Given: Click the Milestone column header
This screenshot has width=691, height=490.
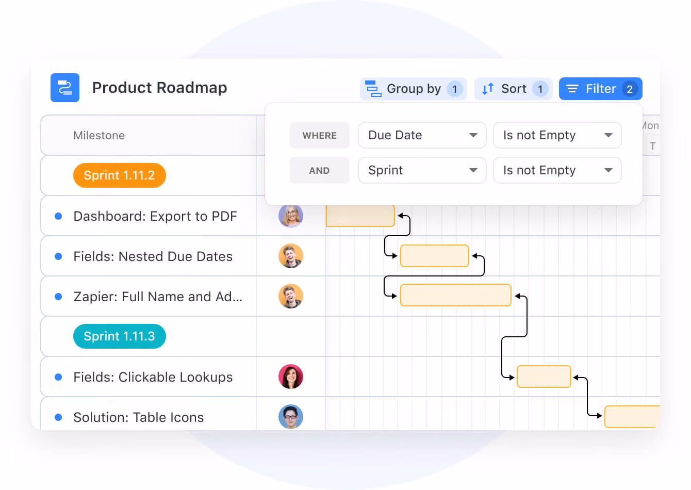Looking at the screenshot, I should (x=99, y=135).
